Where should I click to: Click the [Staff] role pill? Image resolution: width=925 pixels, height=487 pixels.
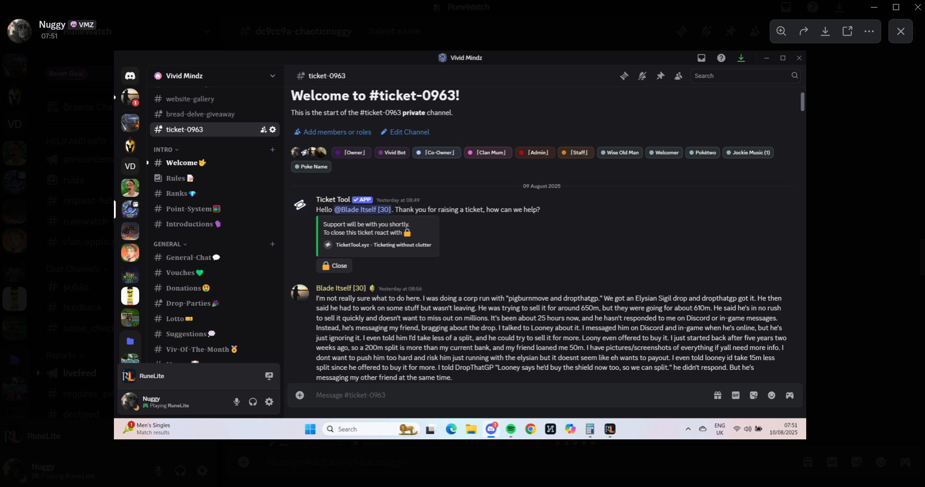click(576, 153)
